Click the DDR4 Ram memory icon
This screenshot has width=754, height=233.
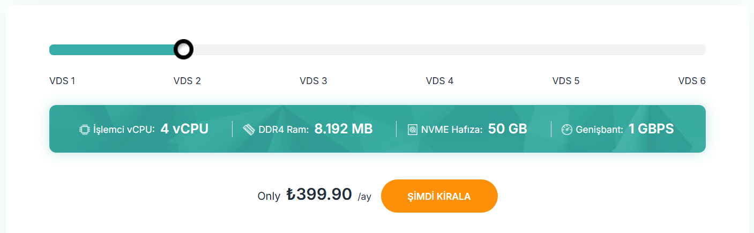[249, 130]
